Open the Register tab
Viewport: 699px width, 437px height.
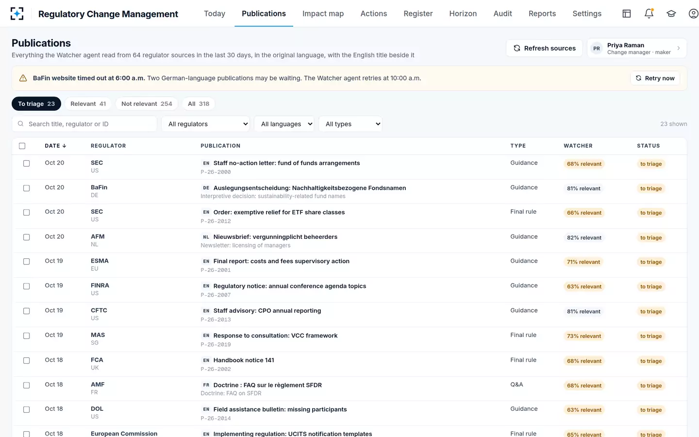click(418, 14)
